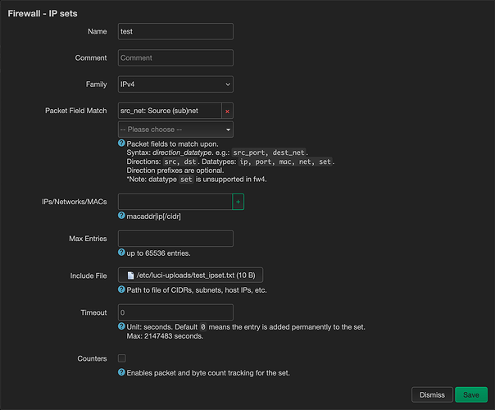The image size is (495, 410).
Task: Click help icon beside Timeout unit description
Action: pyautogui.click(x=122, y=327)
